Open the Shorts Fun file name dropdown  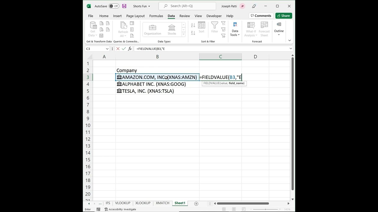(x=141, y=6)
